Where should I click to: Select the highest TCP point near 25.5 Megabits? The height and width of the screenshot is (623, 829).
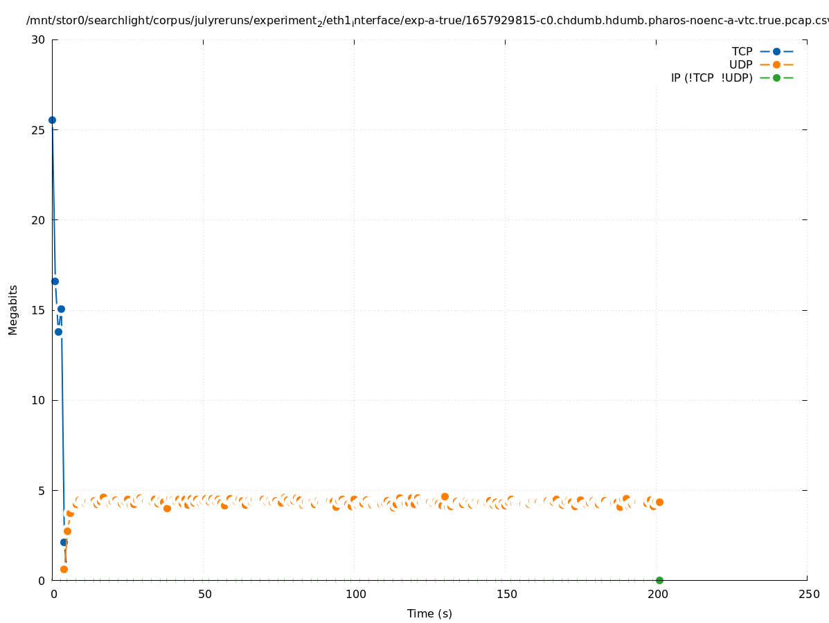point(52,120)
